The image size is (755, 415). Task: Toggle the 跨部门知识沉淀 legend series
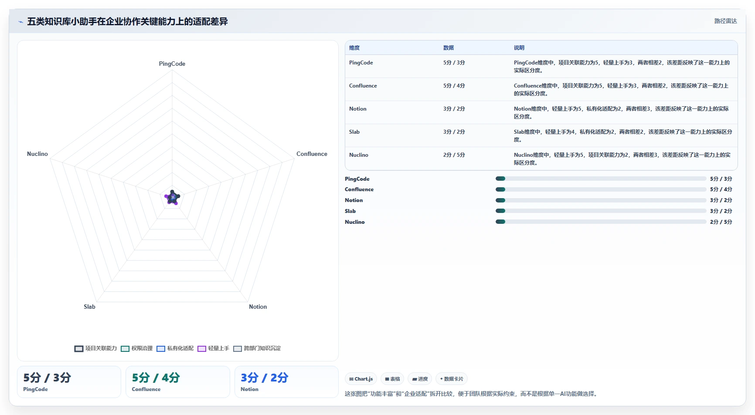point(257,348)
